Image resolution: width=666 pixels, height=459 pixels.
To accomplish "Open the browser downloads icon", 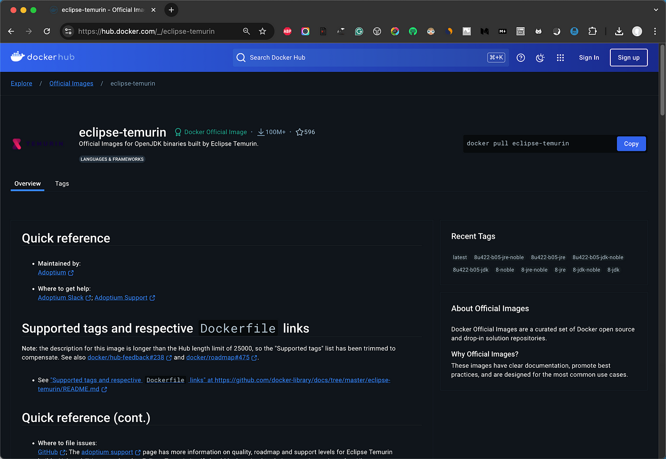I will coord(619,31).
